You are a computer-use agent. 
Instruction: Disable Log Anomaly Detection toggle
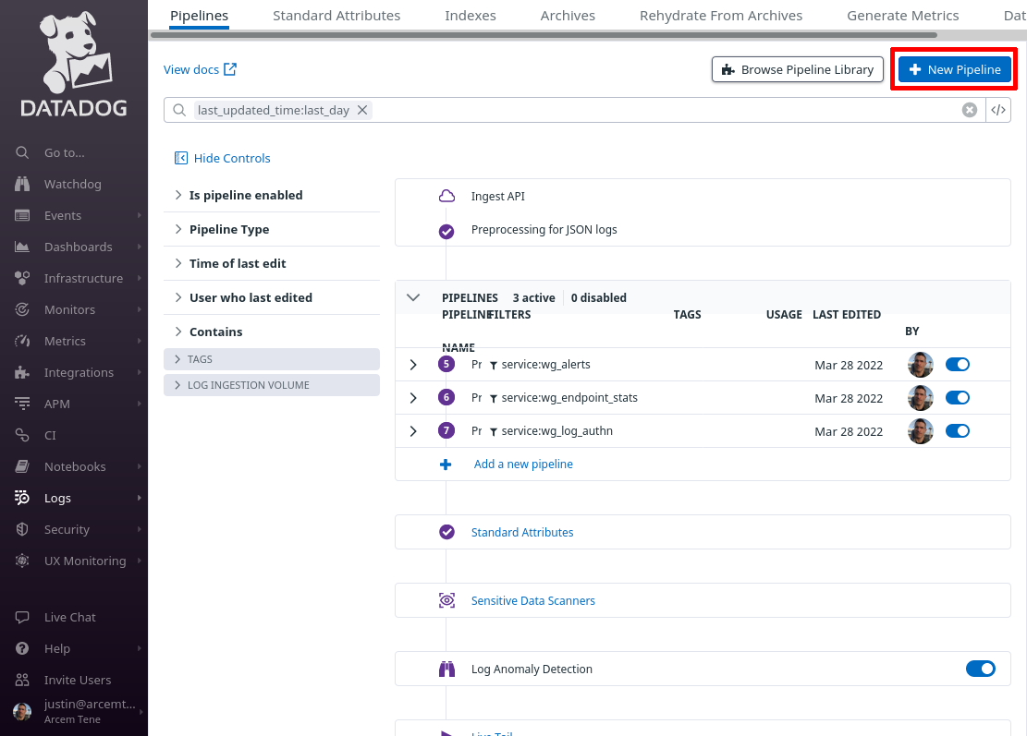tap(981, 669)
